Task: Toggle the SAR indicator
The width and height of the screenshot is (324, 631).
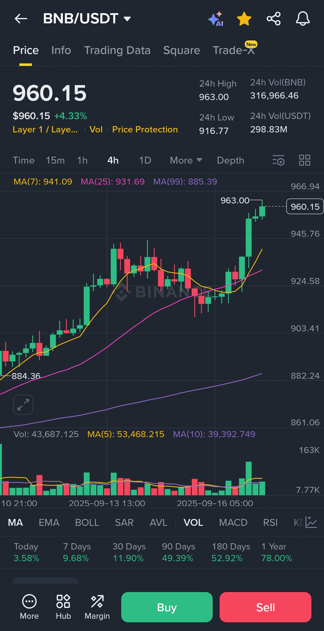Action: point(124,522)
